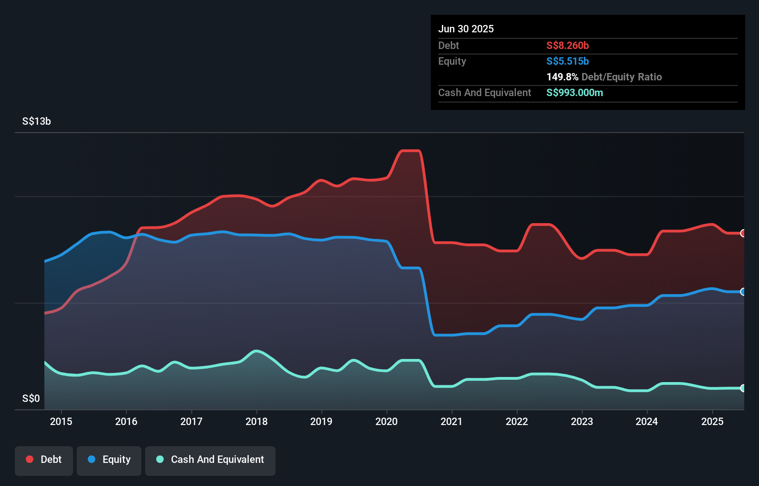Click the red Debt legend dot icon
The height and width of the screenshot is (486, 759).
point(29,460)
